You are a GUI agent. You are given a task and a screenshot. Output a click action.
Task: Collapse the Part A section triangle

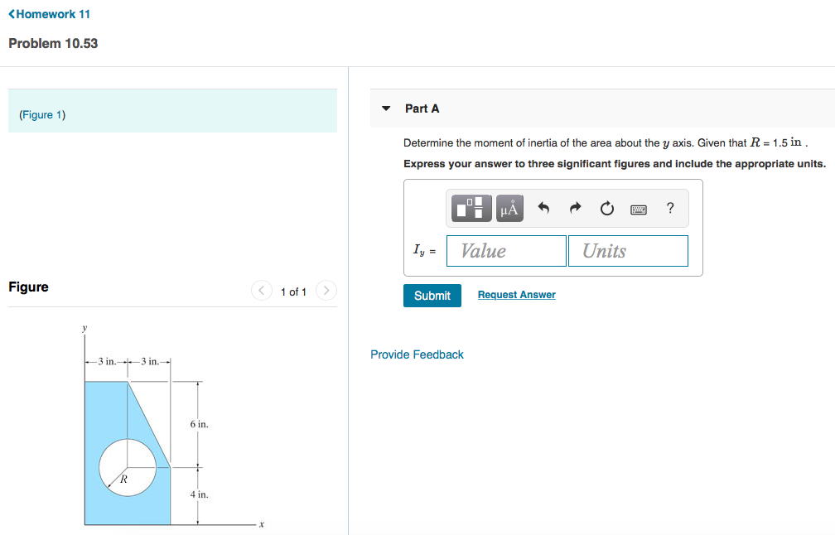[386, 108]
